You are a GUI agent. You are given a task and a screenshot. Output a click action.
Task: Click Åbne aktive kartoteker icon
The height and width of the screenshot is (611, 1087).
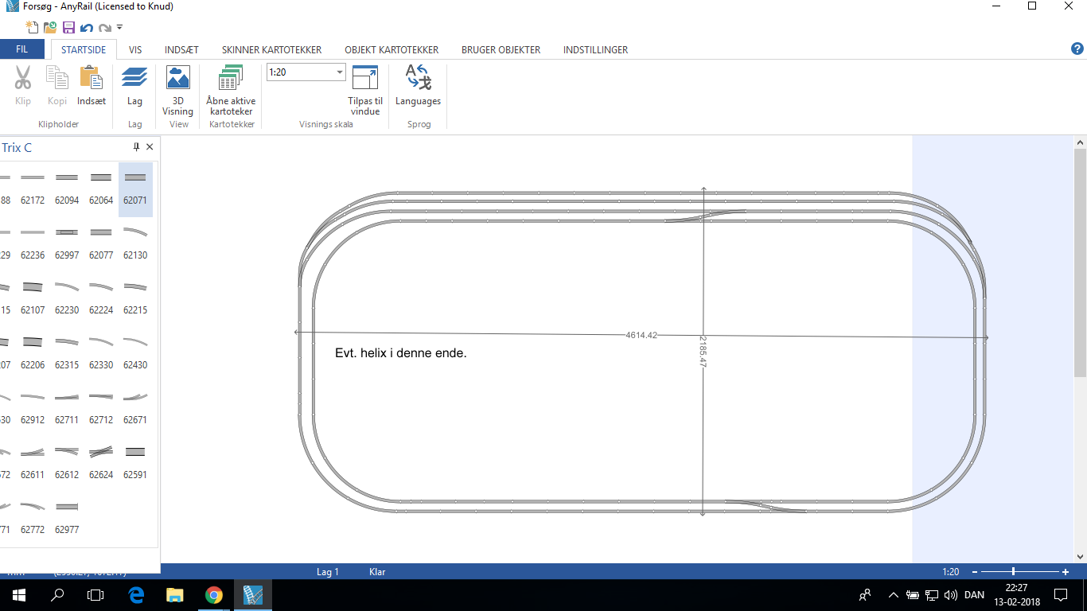231,78
